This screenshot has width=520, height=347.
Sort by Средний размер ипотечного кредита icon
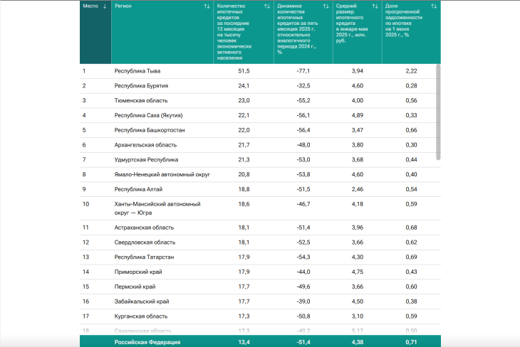[x=375, y=6]
